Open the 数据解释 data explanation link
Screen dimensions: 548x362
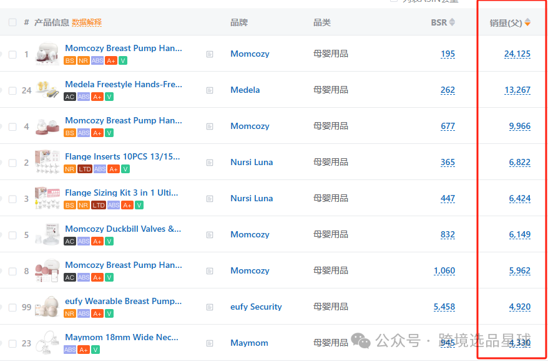click(87, 22)
